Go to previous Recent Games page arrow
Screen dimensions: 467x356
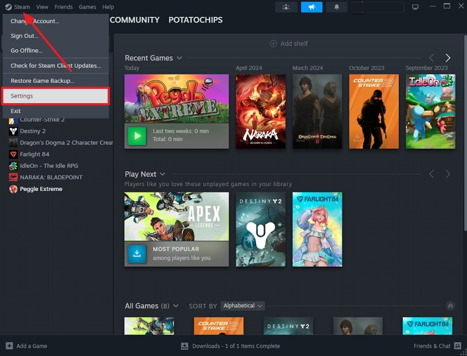(x=431, y=58)
